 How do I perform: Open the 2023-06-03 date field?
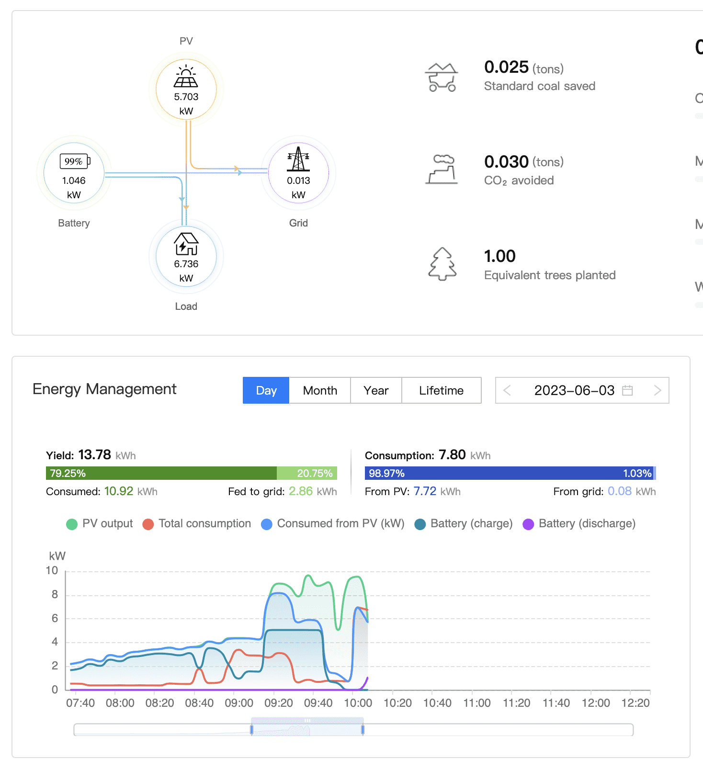click(x=574, y=390)
